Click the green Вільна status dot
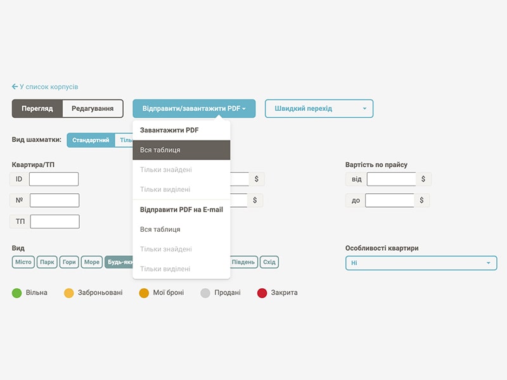This screenshot has height=380, width=507. [x=16, y=293]
